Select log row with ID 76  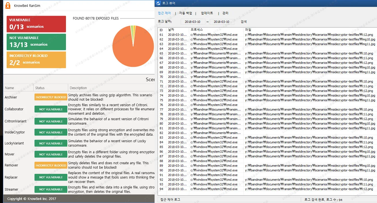(267, 105)
